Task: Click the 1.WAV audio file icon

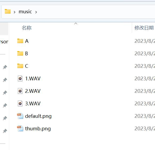Action: tap(20, 78)
